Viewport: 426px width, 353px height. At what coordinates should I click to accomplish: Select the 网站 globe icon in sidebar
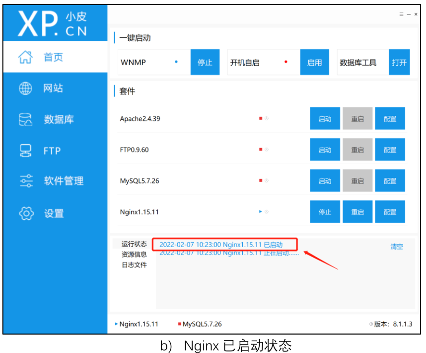coord(25,88)
